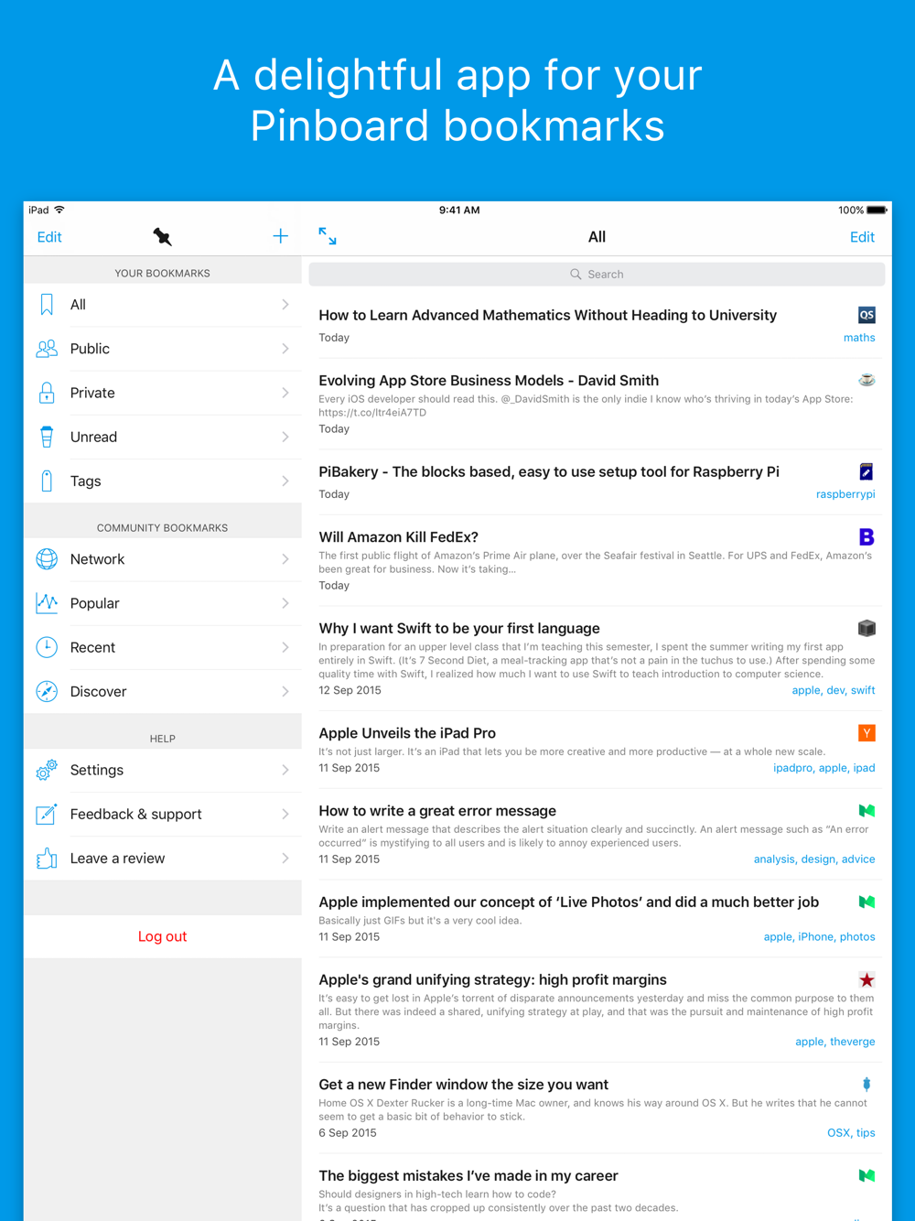Click the Search bookmarks field
915x1221 pixels.
point(597,274)
